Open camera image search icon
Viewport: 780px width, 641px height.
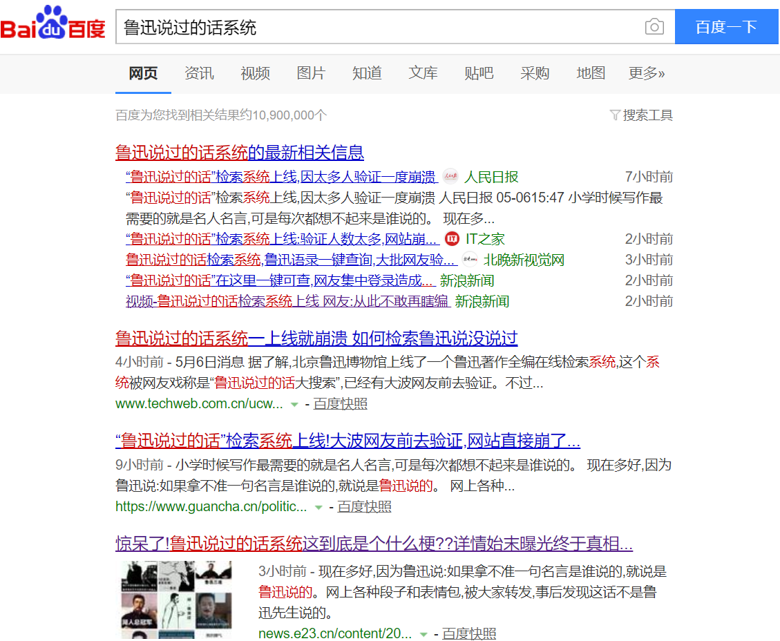pos(654,26)
